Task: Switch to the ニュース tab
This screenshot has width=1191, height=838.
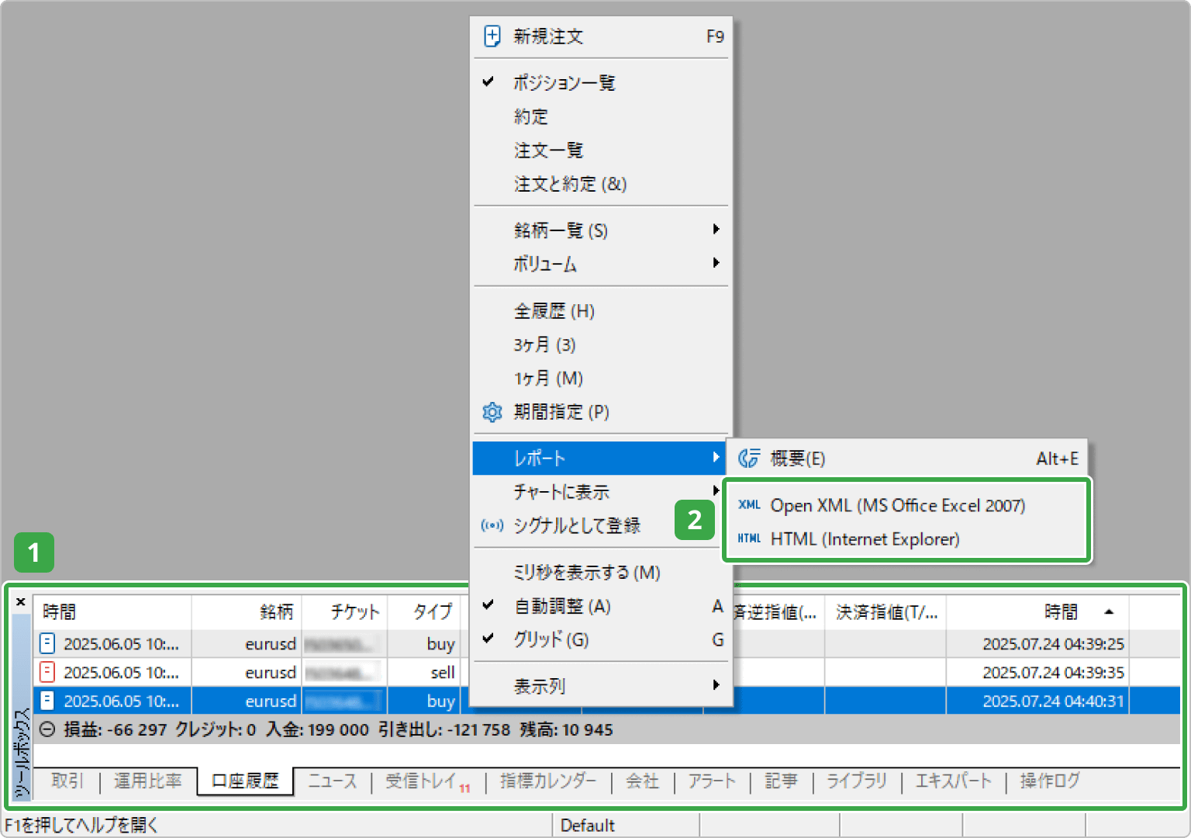Action: (x=333, y=781)
